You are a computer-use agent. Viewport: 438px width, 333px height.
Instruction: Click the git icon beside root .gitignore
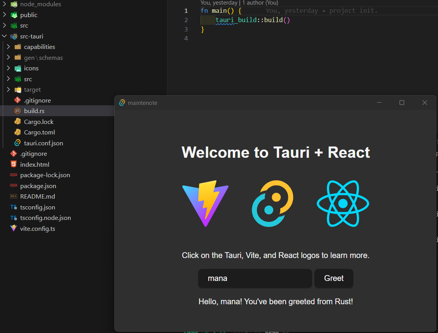pyautogui.click(x=13, y=153)
